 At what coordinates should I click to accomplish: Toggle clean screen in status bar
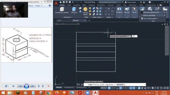coord(165,88)
